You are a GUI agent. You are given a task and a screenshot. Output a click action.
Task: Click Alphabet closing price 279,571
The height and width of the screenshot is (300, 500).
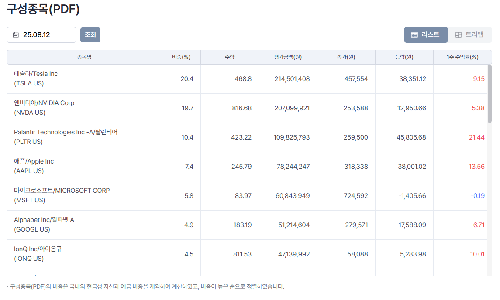coord(356,225)
